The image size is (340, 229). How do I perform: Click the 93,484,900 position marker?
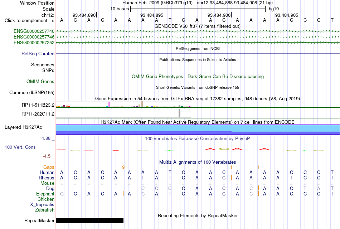point(219,15)
